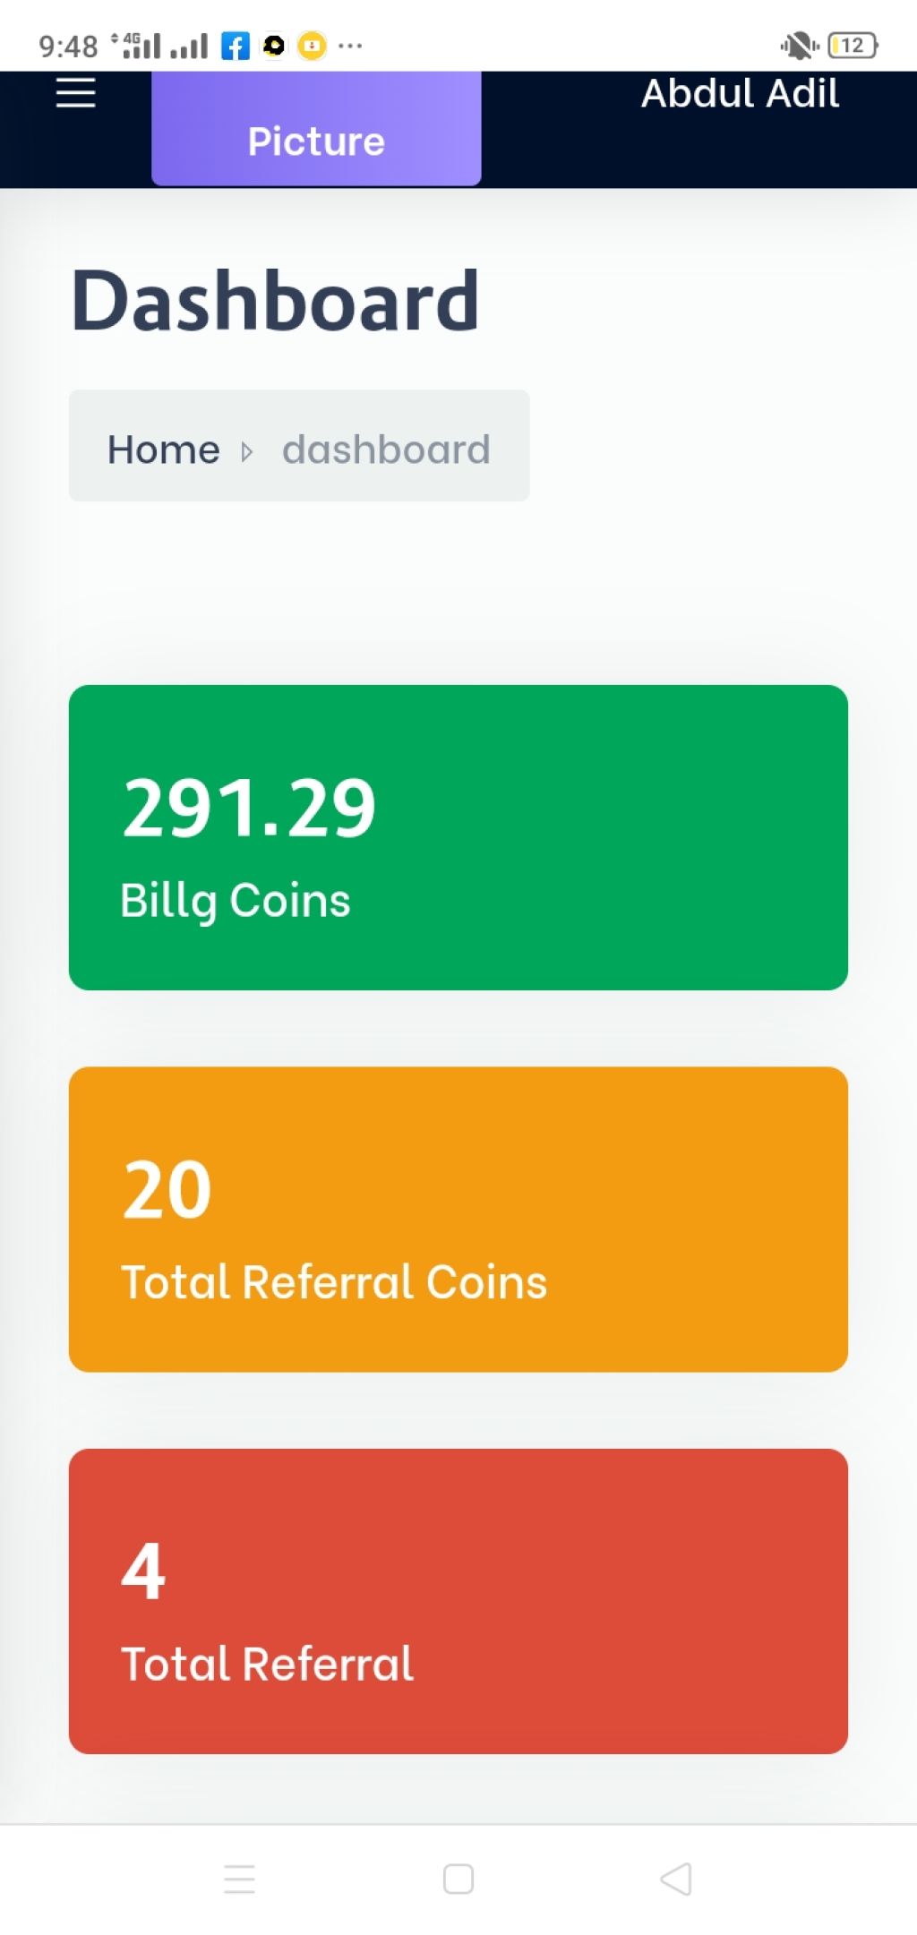This screenshot has width=917, height=1935.
Task: Open the orange Total Referral Coins card
Action: click(x=458, y=1219)
